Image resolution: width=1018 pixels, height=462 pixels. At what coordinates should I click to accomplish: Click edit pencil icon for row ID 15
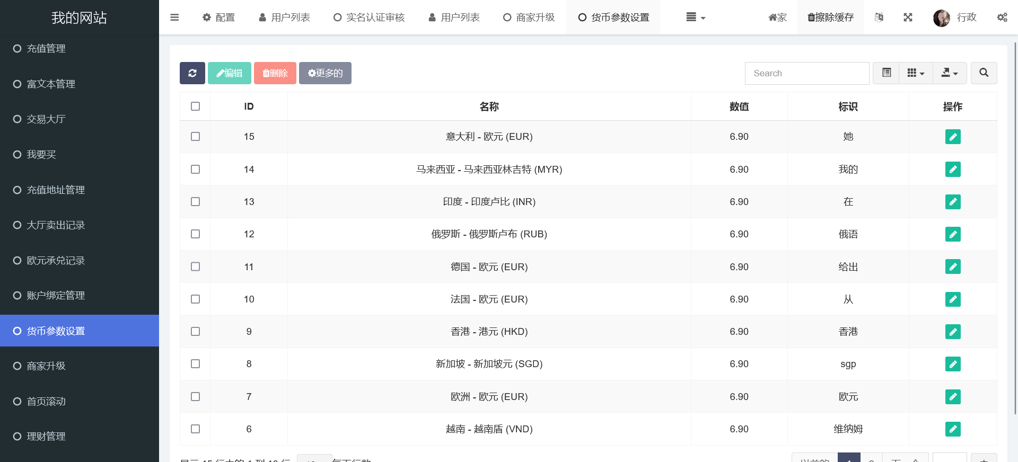pyautogui.click(x=952, y=137)
